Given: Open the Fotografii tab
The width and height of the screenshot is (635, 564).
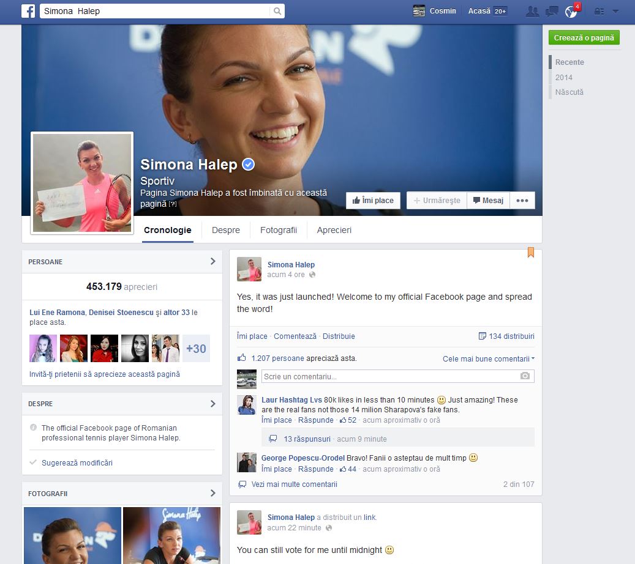Looking at the screenshot, I should (x=278, y=231).
